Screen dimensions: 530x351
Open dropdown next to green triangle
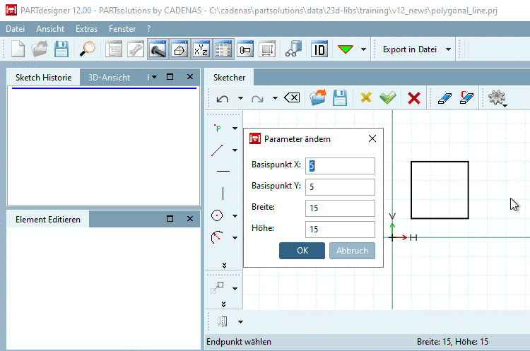[363, 49]
